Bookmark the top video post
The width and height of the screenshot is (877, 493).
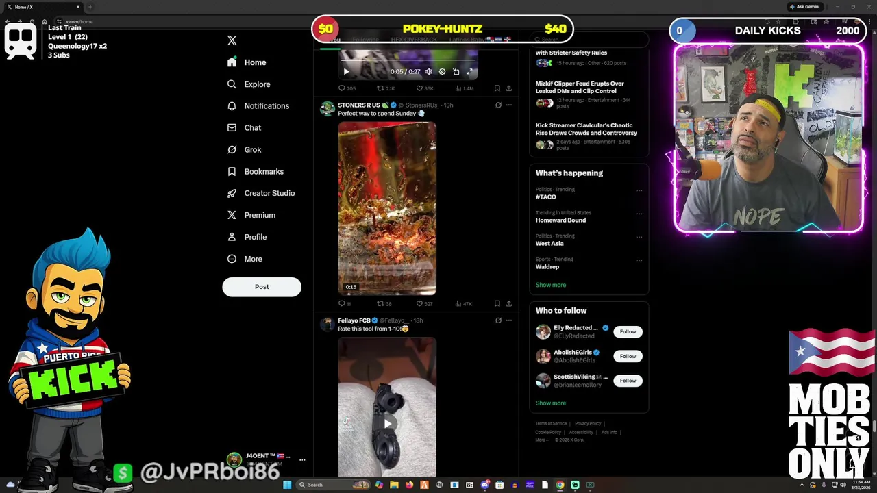click(497, 88)
